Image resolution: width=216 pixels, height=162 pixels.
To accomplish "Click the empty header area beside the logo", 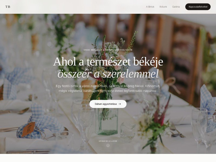I will pyautogui.click(x=77, y=7).
